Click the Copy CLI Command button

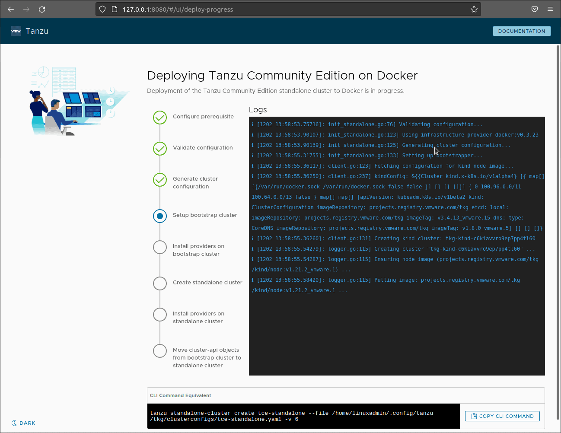click(502, 416)
